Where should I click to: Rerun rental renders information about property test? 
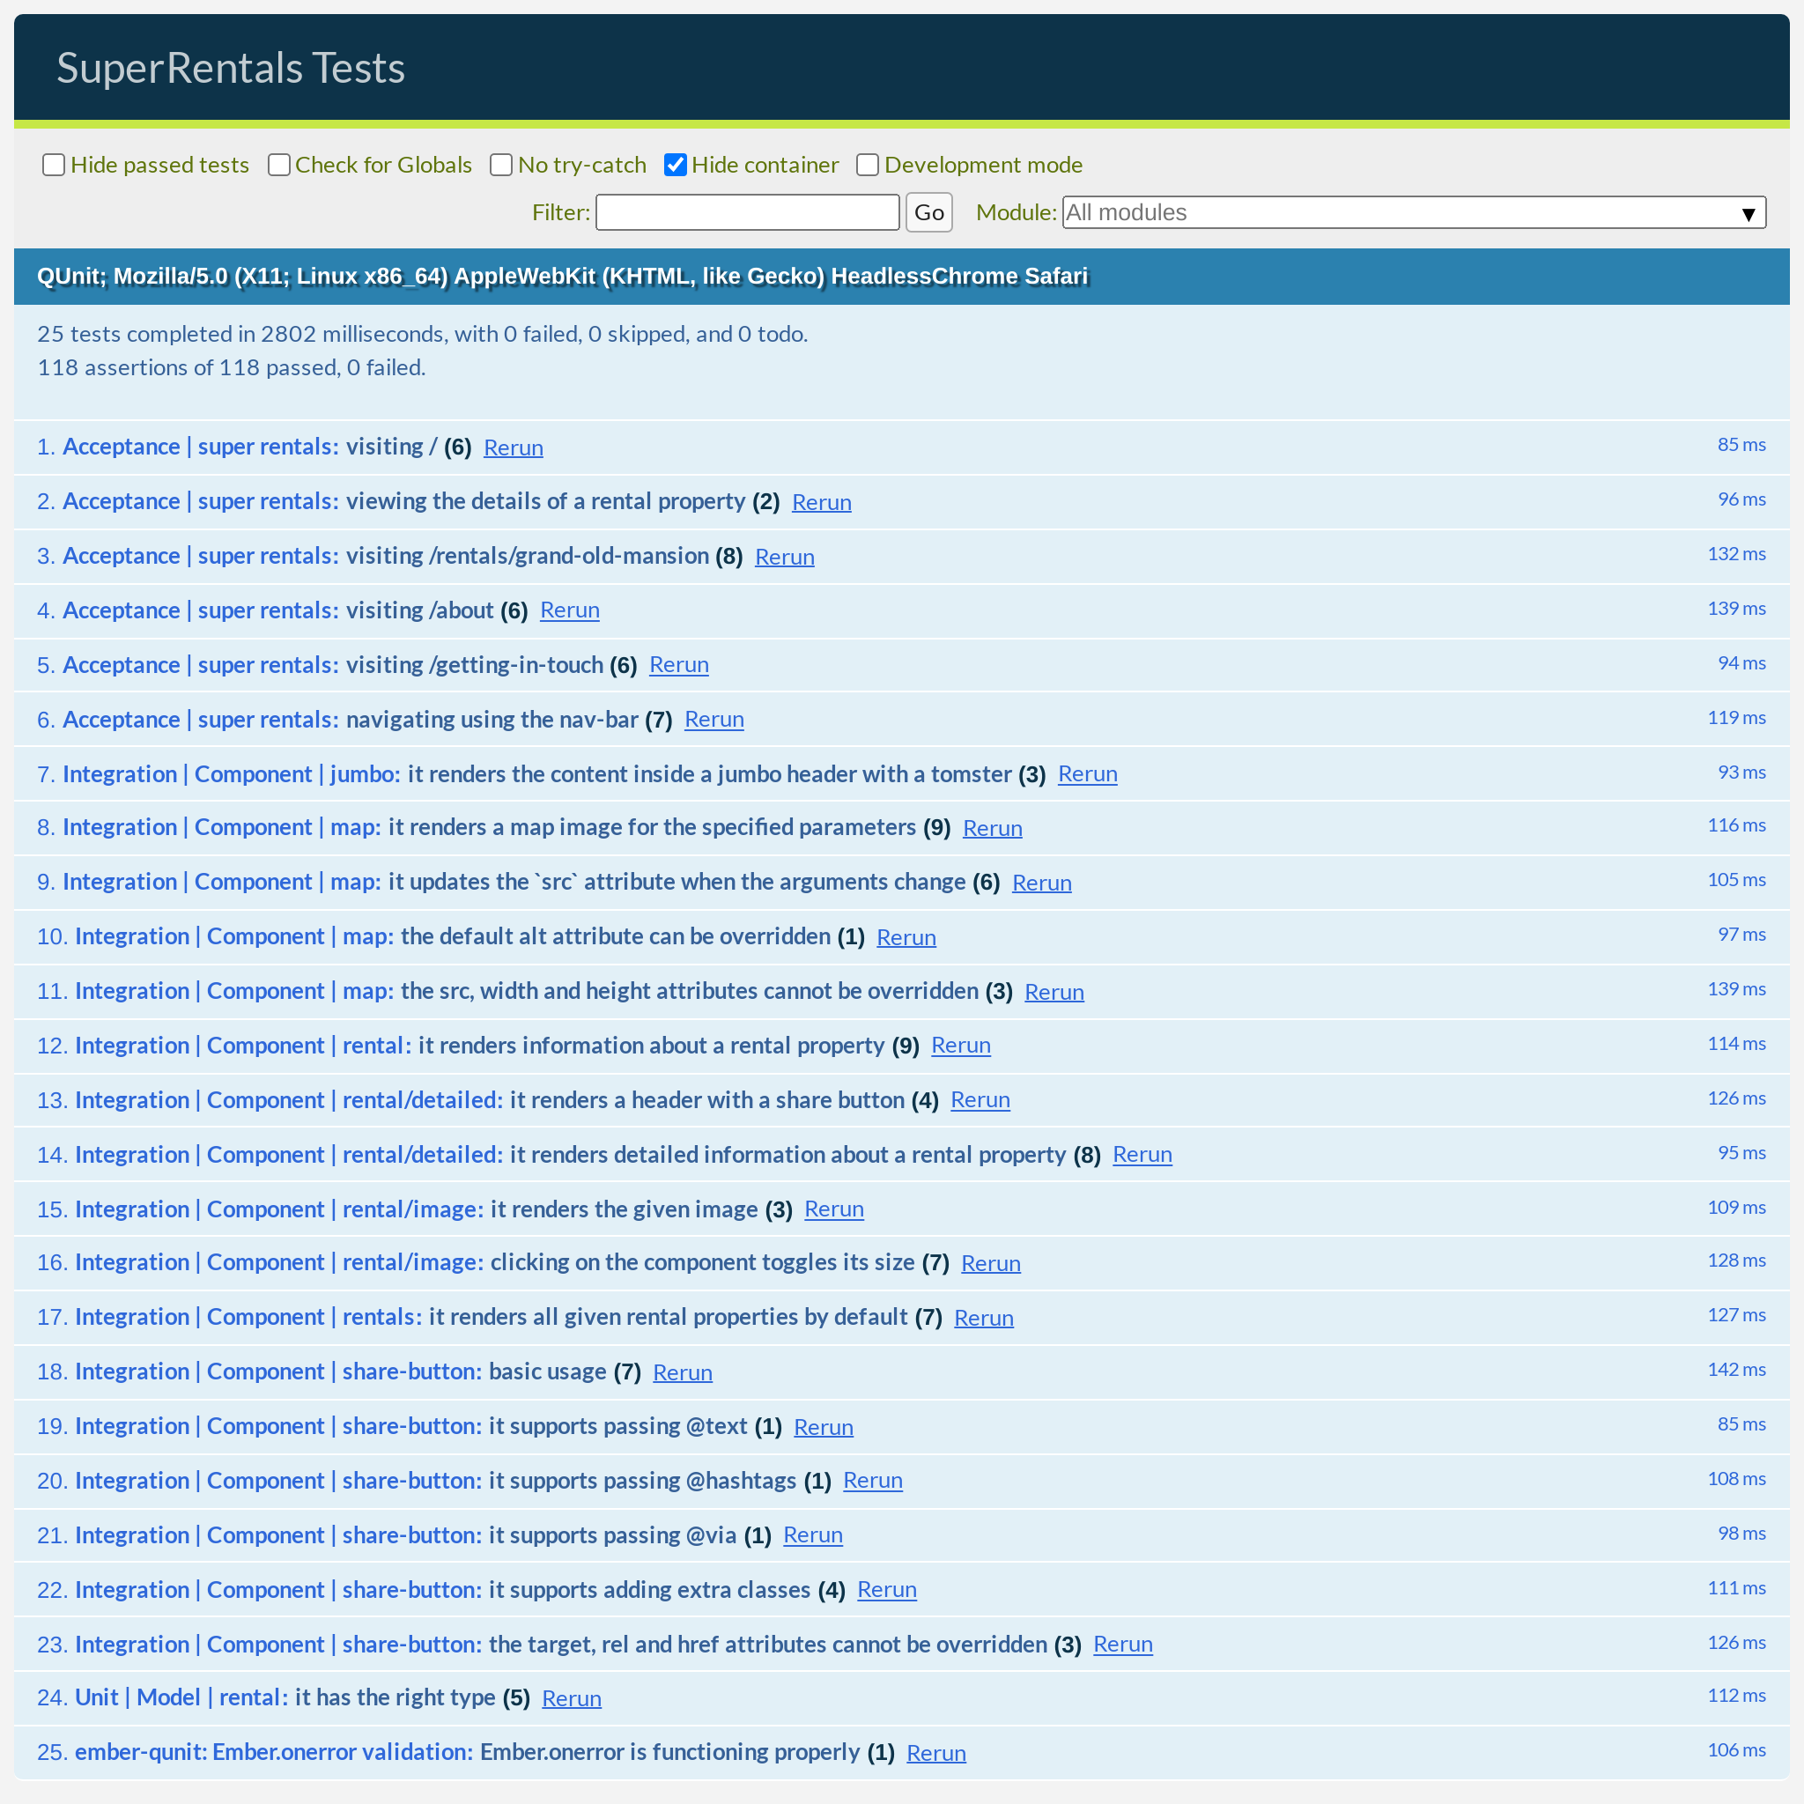[961, 1046]
